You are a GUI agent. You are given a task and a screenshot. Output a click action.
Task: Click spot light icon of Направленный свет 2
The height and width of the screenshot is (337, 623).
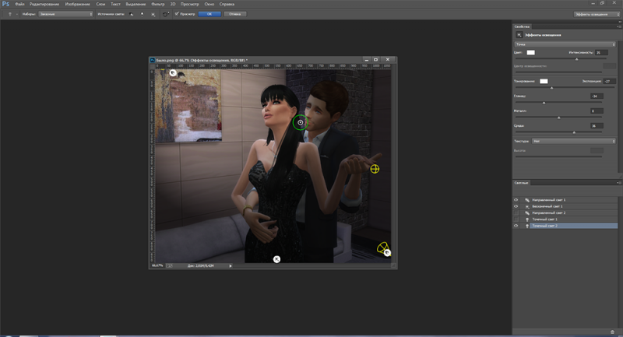click(527, 212)
